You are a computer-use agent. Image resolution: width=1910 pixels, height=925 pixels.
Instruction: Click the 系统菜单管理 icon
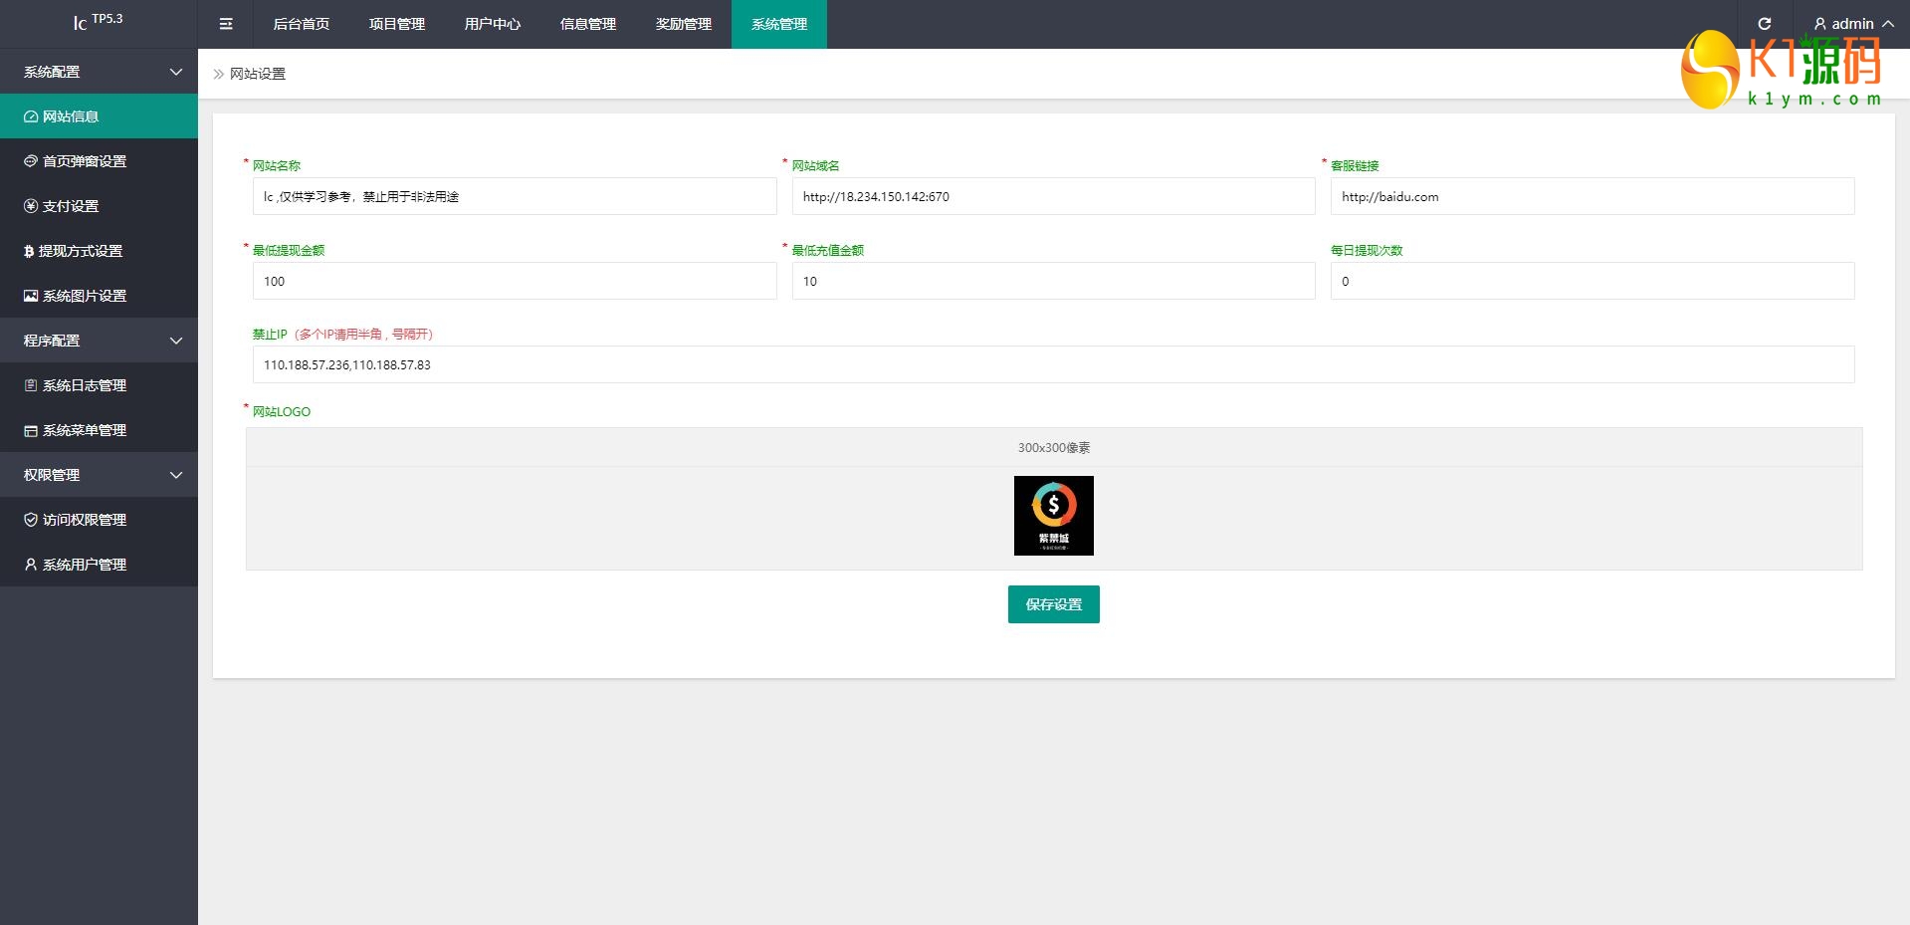tap(31, 430)
